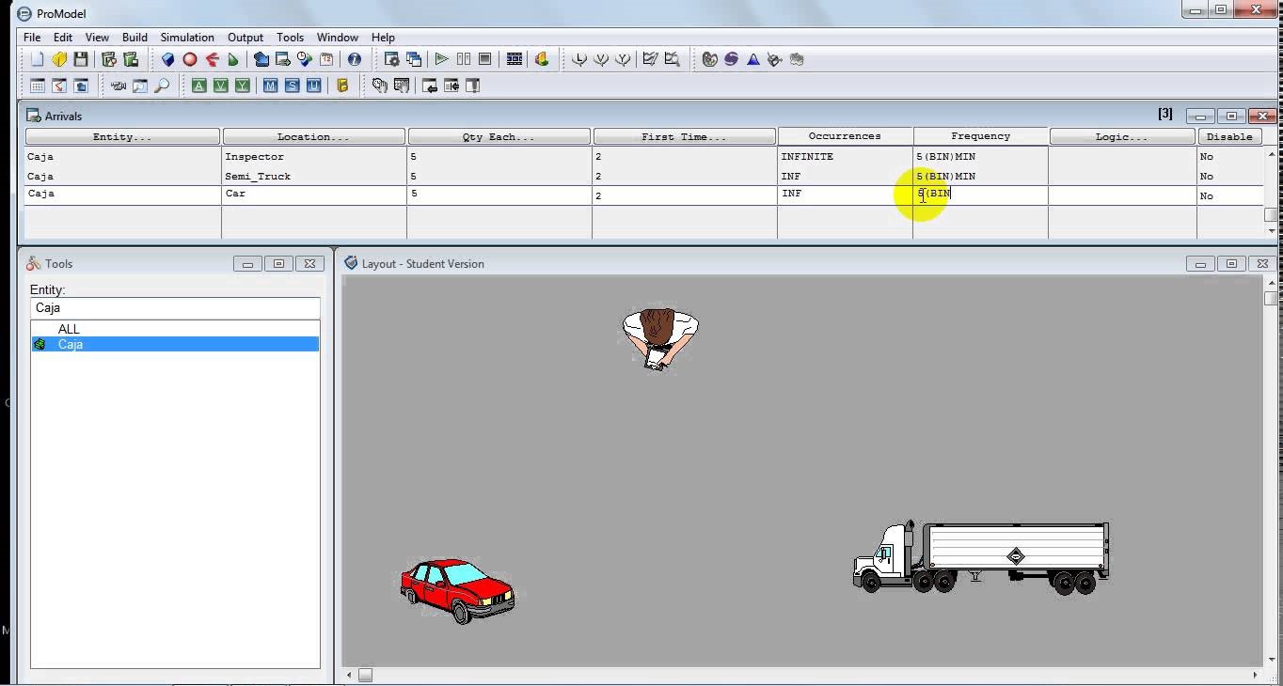Open the Macros editor via the M icon
This screenshot has height=686, width=1283.
268,85
